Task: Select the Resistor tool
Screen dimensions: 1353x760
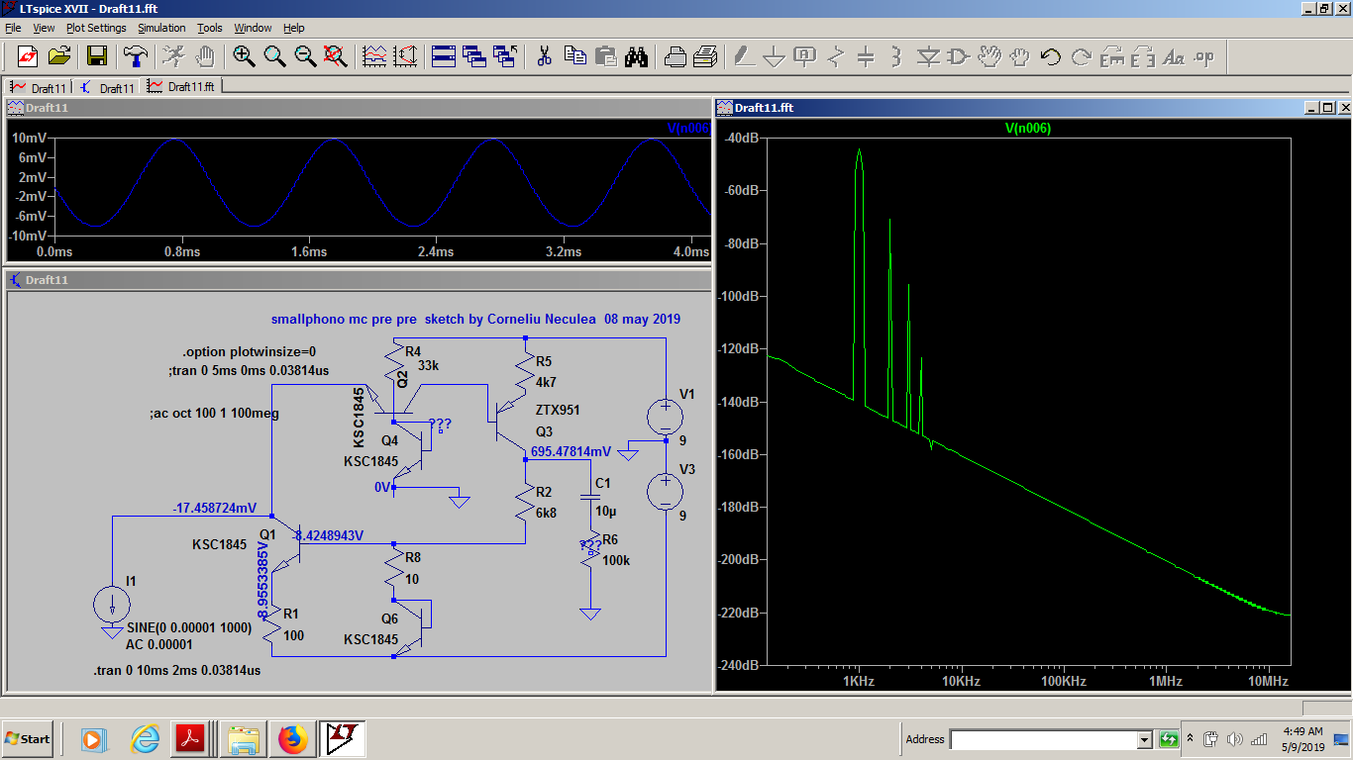Action: pyautogui.click(x=835, y=55)
